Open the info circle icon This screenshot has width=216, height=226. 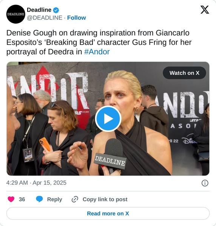coord(205,183)
